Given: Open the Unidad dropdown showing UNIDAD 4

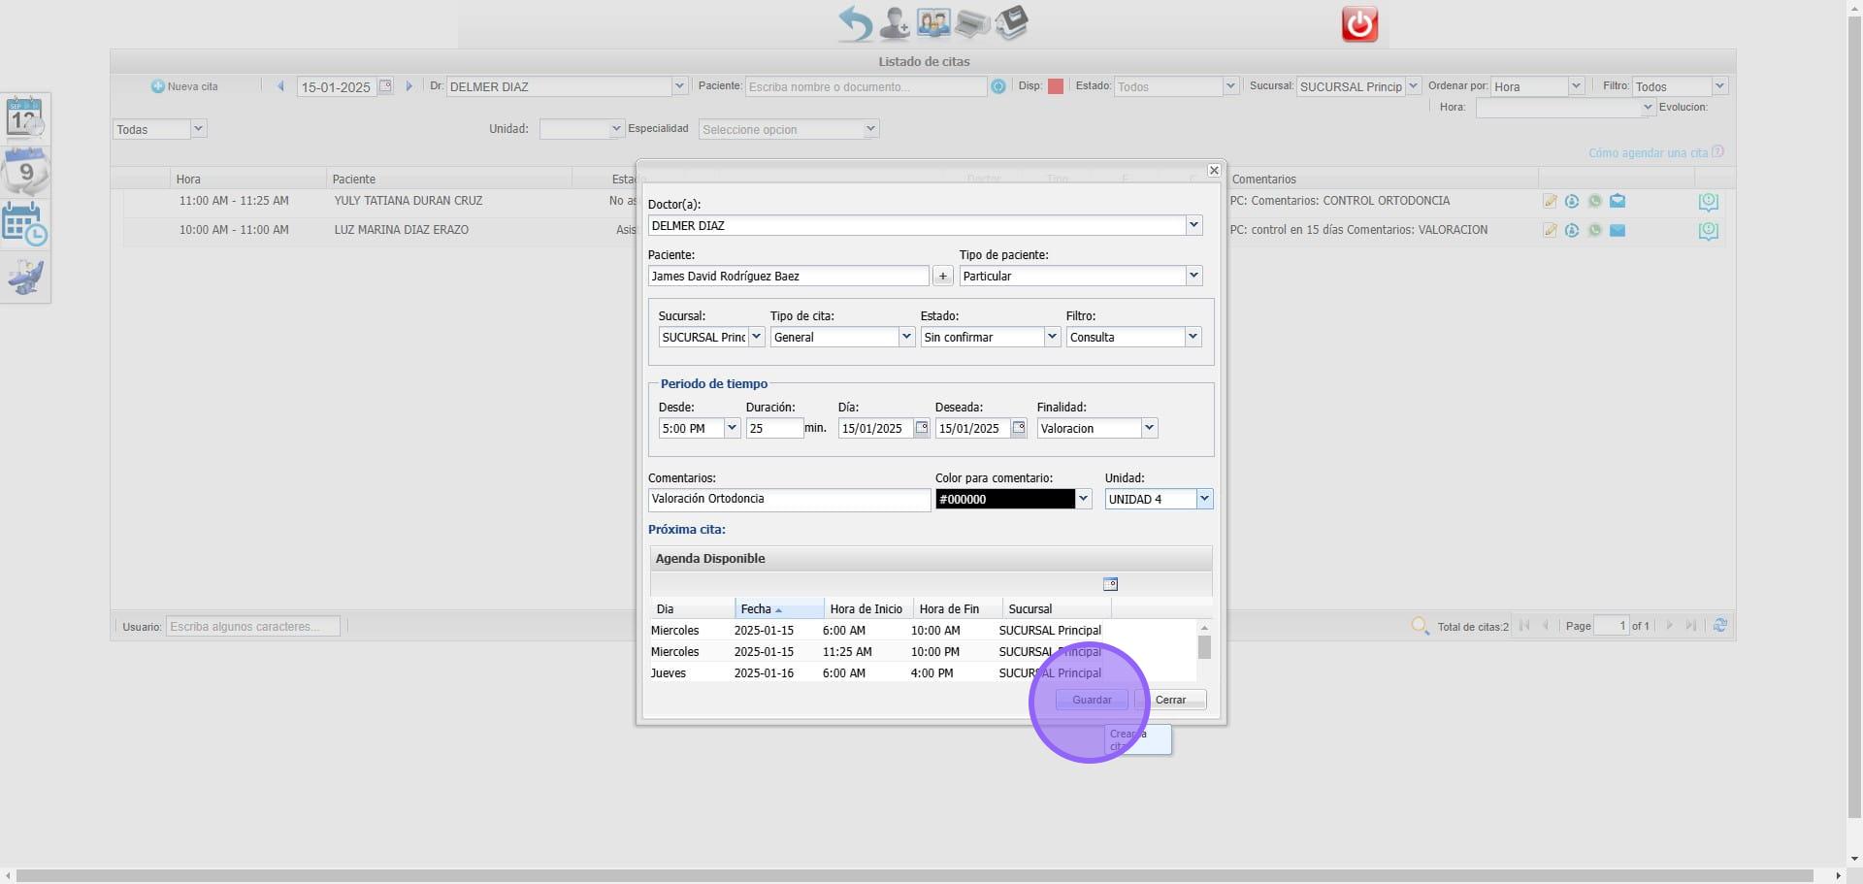Looking at the screenshot, I should coord(1204,499).
